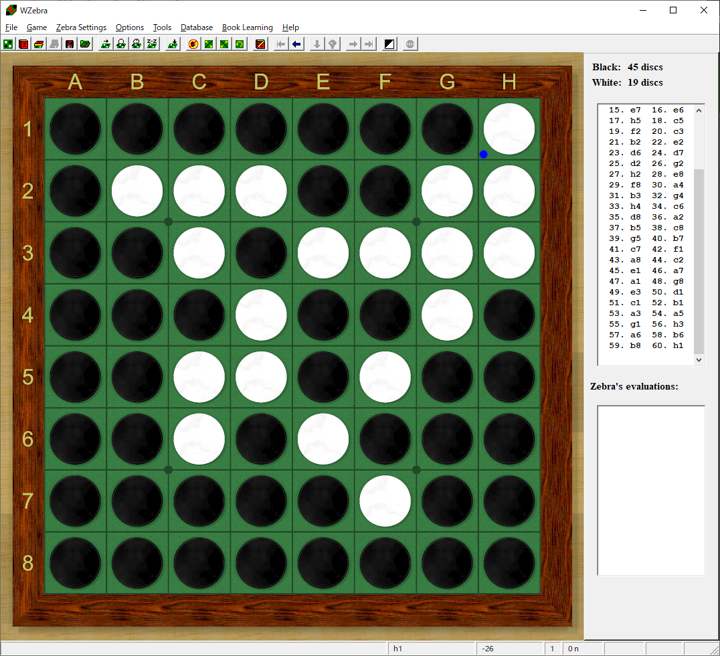The height and width of the screenshot is (656, 720).
Task: Click the stacked colored books icon
Action: click(39, 44)
